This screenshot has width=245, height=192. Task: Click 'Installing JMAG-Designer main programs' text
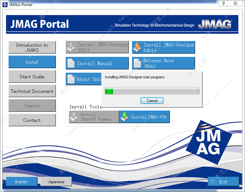(135, 77)
